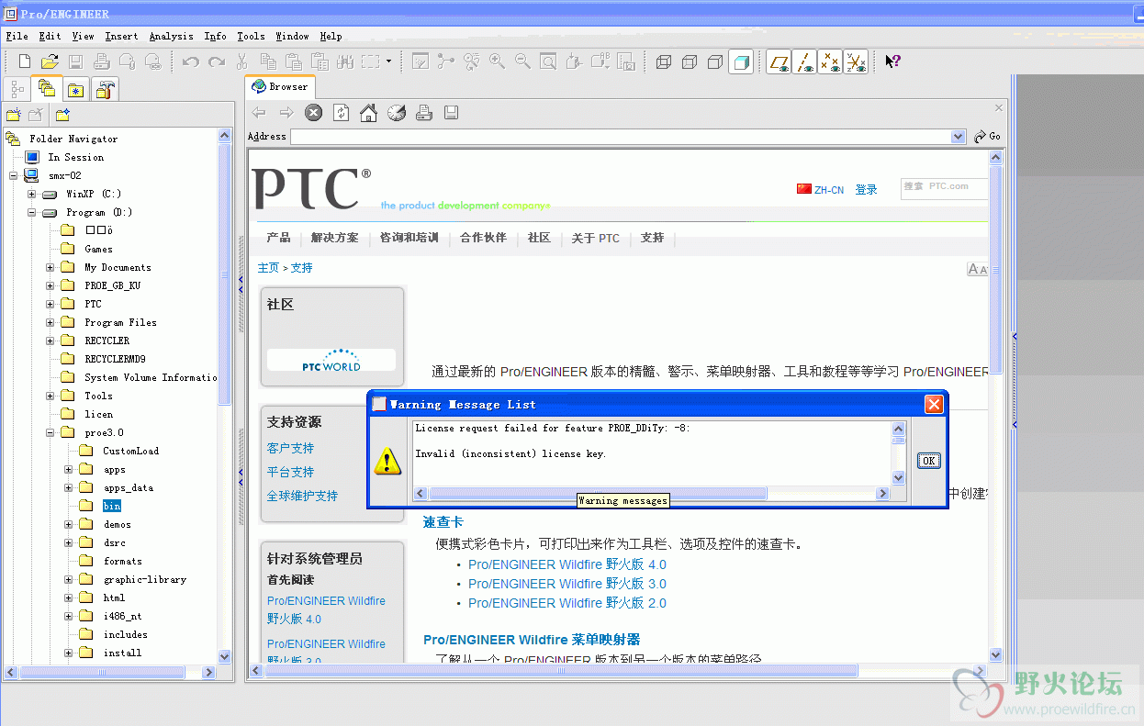Click the Refit model to screen icon
Image resolution: width=1144 pixels, height=726 pixels.
pyautogui.click(x=548, y=61)
